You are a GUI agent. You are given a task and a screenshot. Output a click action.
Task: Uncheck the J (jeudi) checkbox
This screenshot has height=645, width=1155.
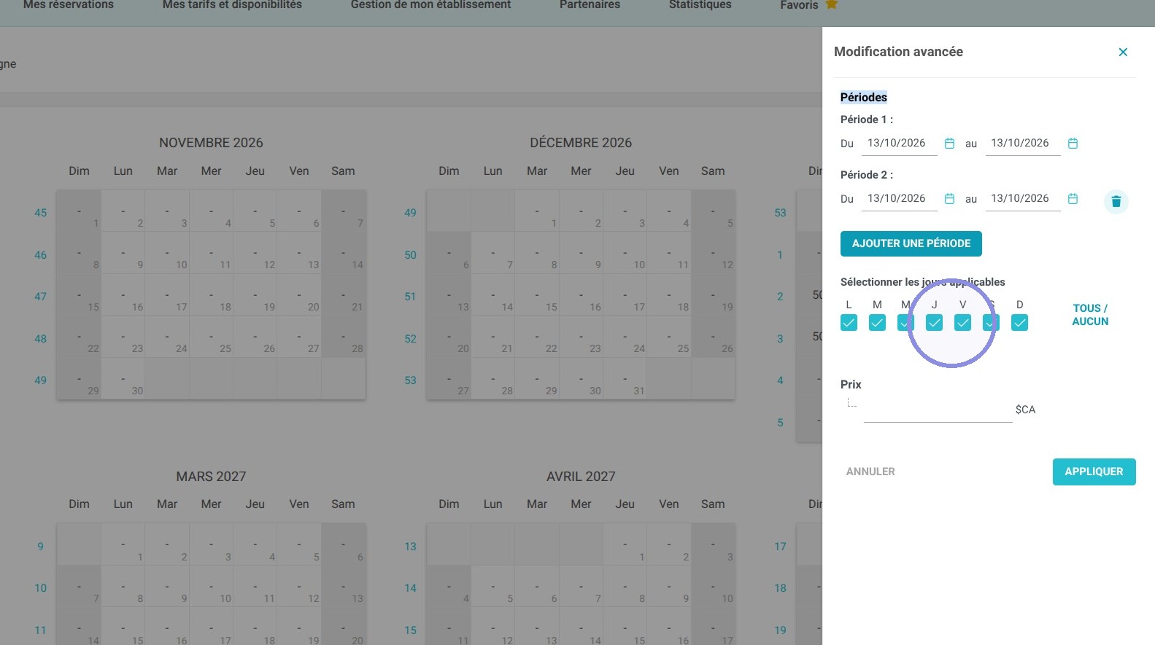(934, 322)
